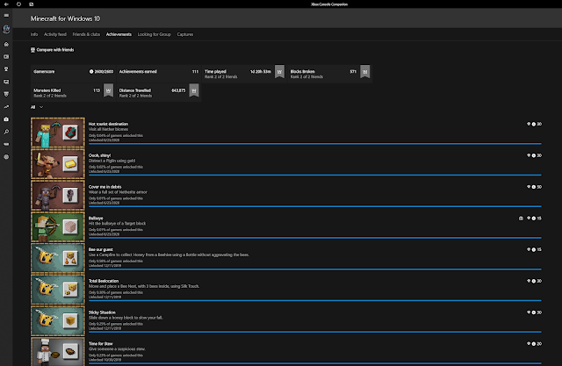The height and width of the screenshot is (366, 562).
Task: Click the Bullseye achievement thumbnail
Action: tap(58, 226)
